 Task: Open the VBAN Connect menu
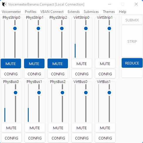(x=52, y=12)
